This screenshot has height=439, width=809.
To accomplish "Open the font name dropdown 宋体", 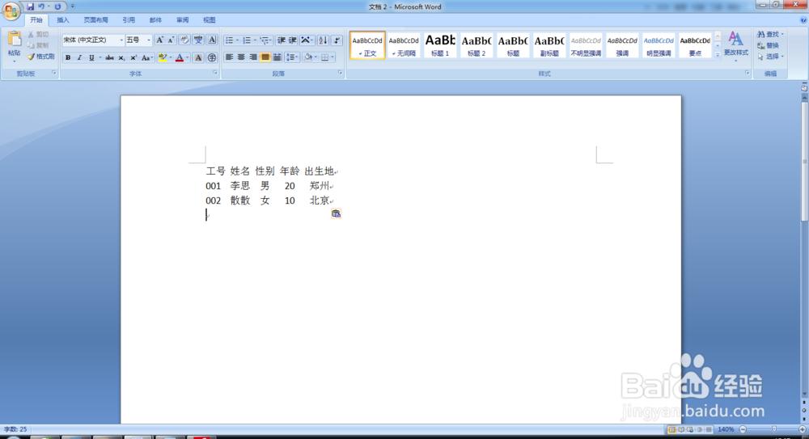I will tap(121, 40).
